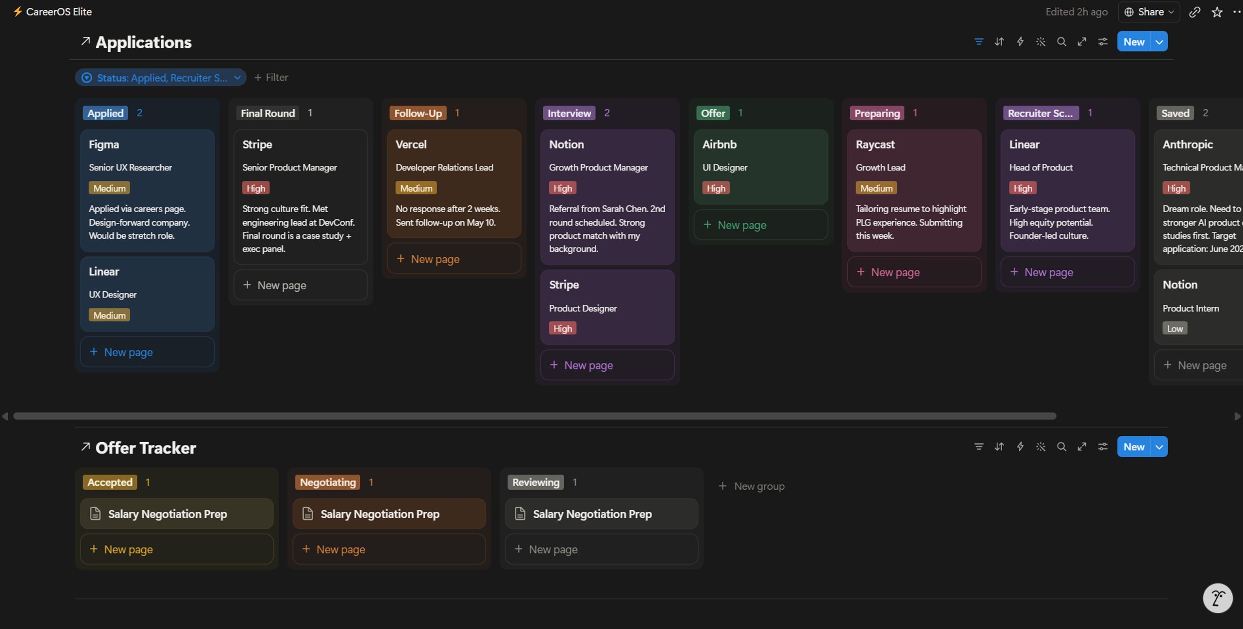The height and width of the screenshot is (629, 1243).
Task: Click AI sparkle icon in Applications toolbar
Action: click(1041, 42)
